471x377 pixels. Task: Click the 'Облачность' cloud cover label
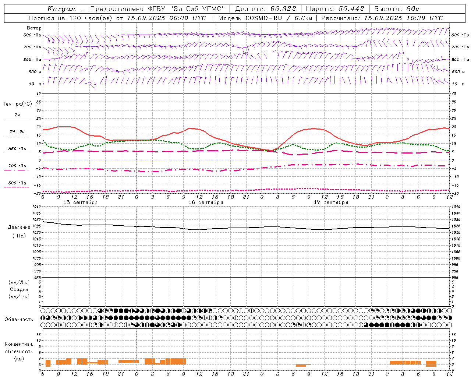(19, 319)
